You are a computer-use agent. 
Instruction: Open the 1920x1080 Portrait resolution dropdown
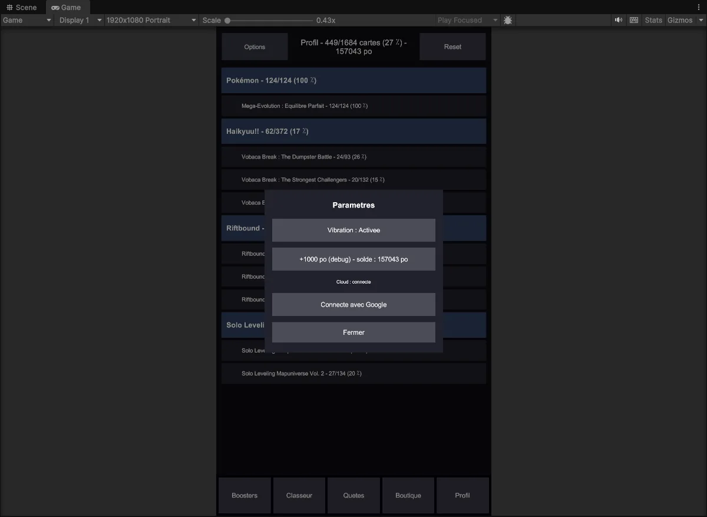point(151,20)
